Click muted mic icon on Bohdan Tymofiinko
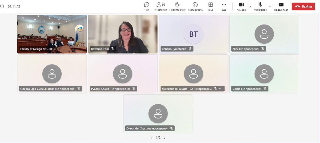 tap(190, 49)
